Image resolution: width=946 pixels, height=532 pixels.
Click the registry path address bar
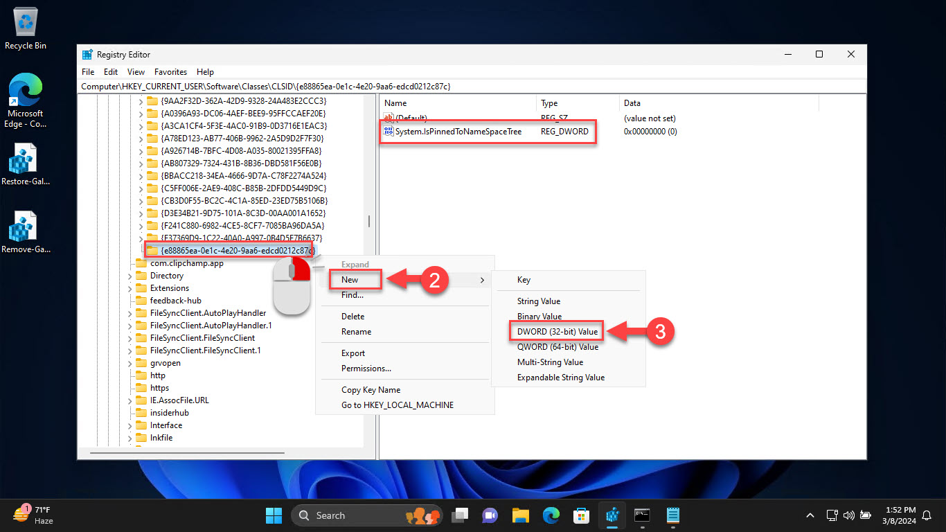472,87
